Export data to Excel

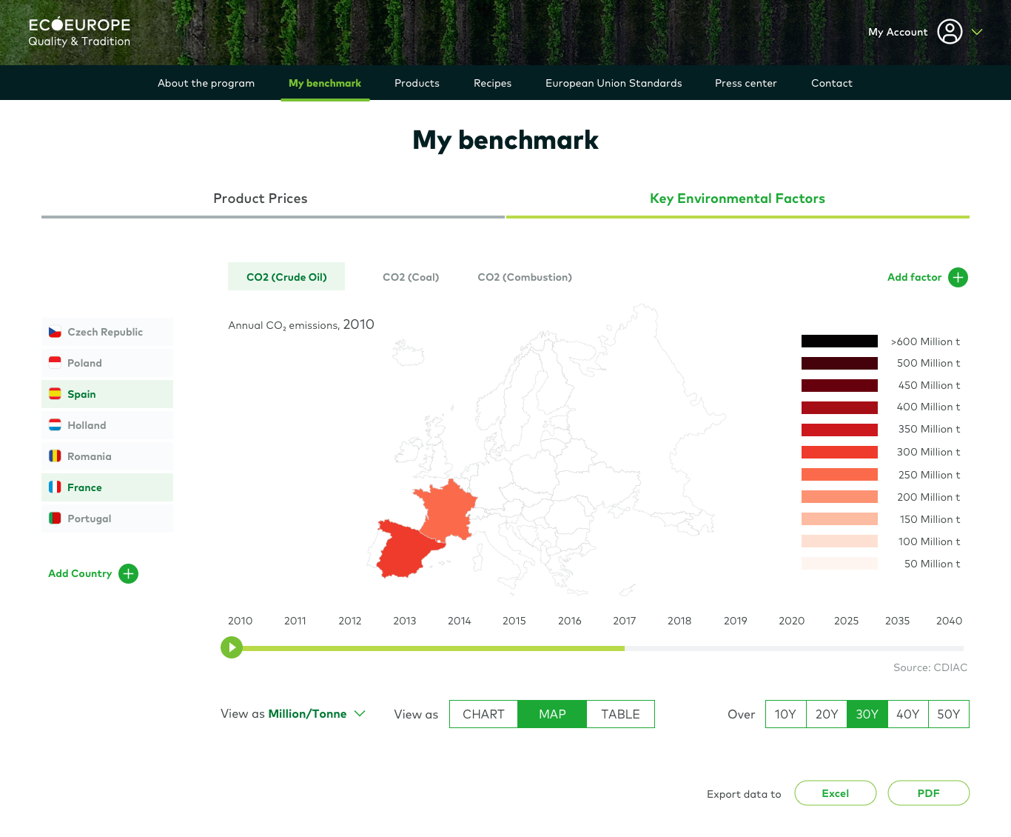[835, 793]
